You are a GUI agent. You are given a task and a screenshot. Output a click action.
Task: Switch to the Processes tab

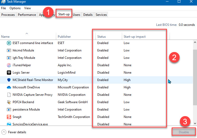(8, 15)
